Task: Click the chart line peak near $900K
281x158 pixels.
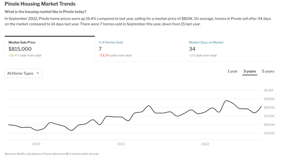Action: [226, 101]
